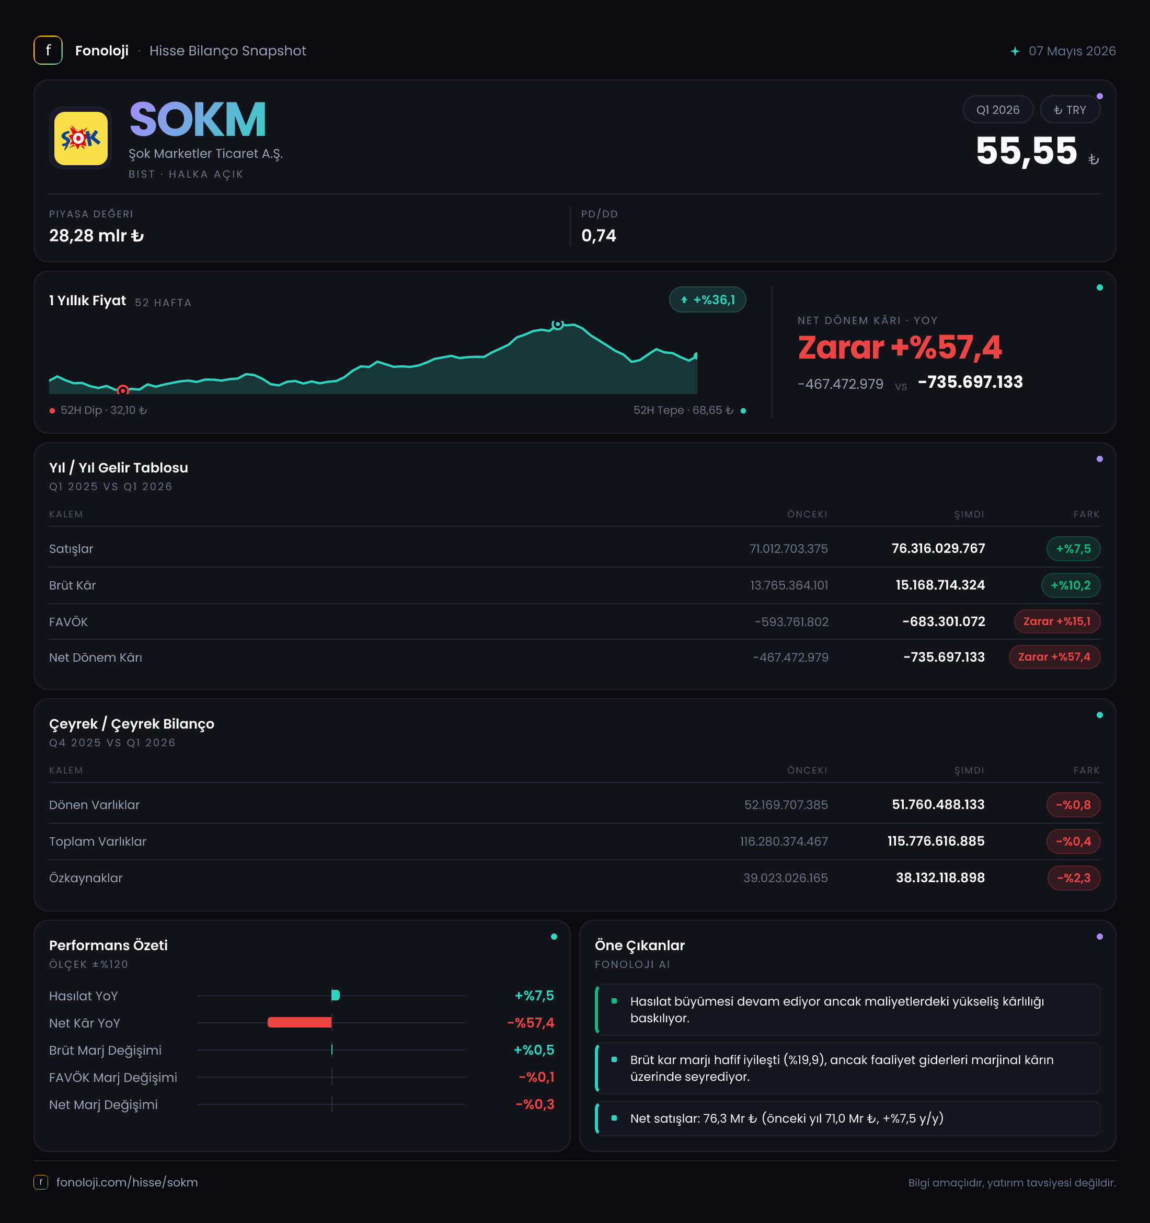Click the up arrow in +%36,1 badge
The height and width of the screenshot is (1223, 1150).
[x=684, y=300]
